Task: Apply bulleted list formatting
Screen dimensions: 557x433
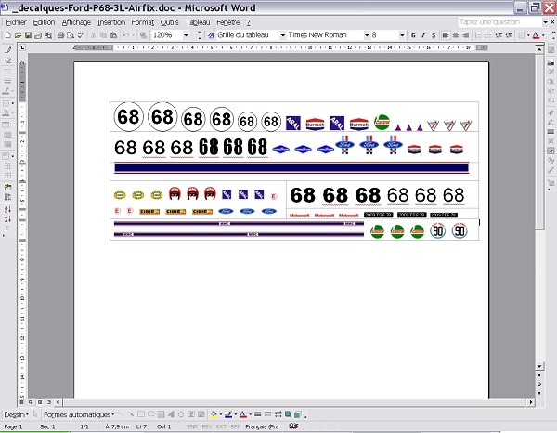Action: click(488, 35)
